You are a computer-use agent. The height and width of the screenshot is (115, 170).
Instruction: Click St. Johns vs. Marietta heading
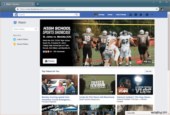[x=57, y=37]
